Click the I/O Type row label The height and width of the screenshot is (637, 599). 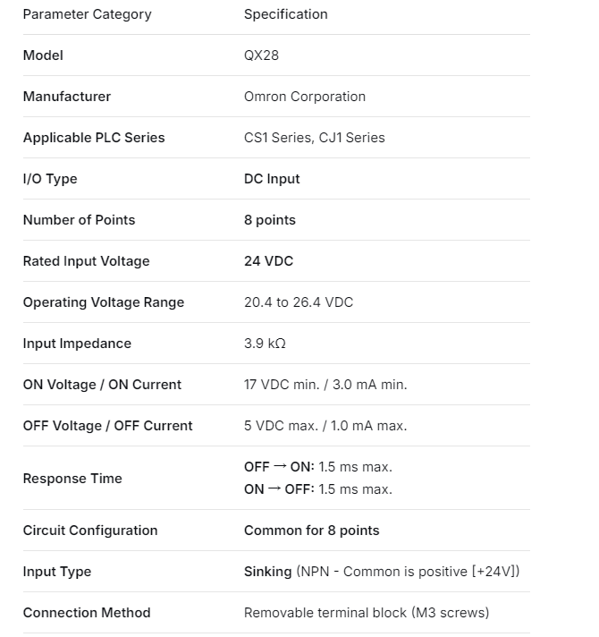(x=50, y=179)
